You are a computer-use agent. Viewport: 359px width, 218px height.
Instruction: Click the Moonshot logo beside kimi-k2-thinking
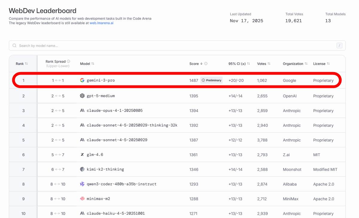(82, 169)
